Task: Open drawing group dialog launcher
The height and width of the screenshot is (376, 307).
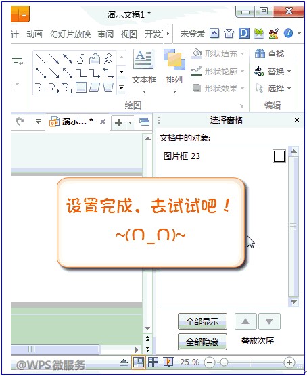Action: click(241, 105)
